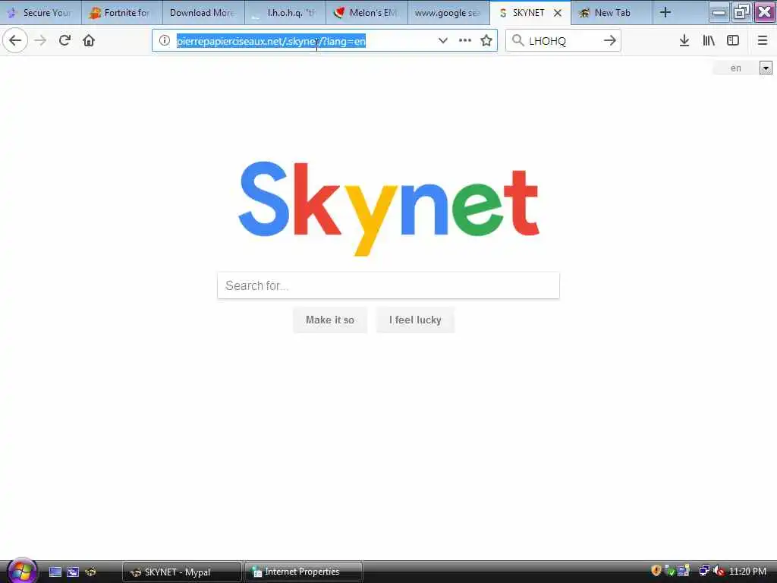Switch to the New Tab tab

tap(611, 13)
